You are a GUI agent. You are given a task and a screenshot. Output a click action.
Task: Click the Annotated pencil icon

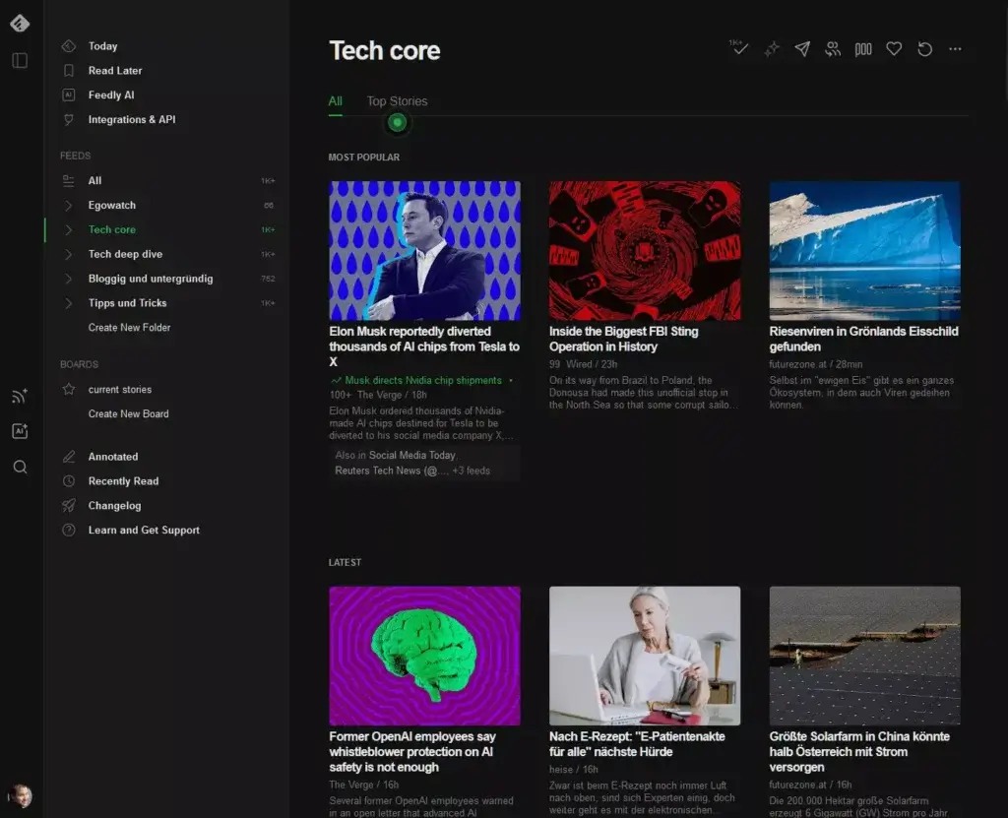[x=69, y=457]
